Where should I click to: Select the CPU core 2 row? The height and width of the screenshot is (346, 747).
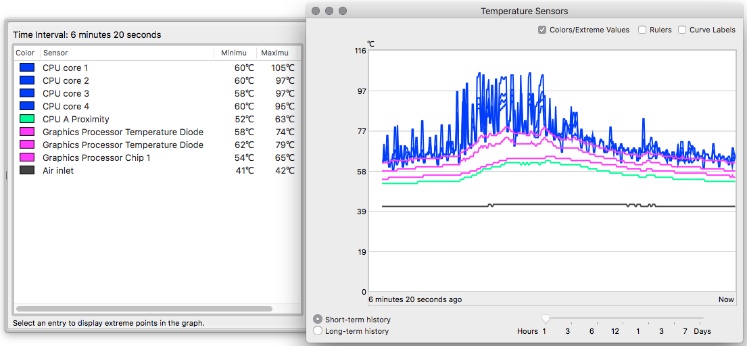click(x=158, y=80)
